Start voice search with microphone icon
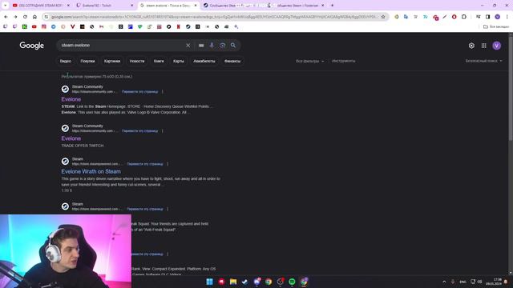 (212, 46)
